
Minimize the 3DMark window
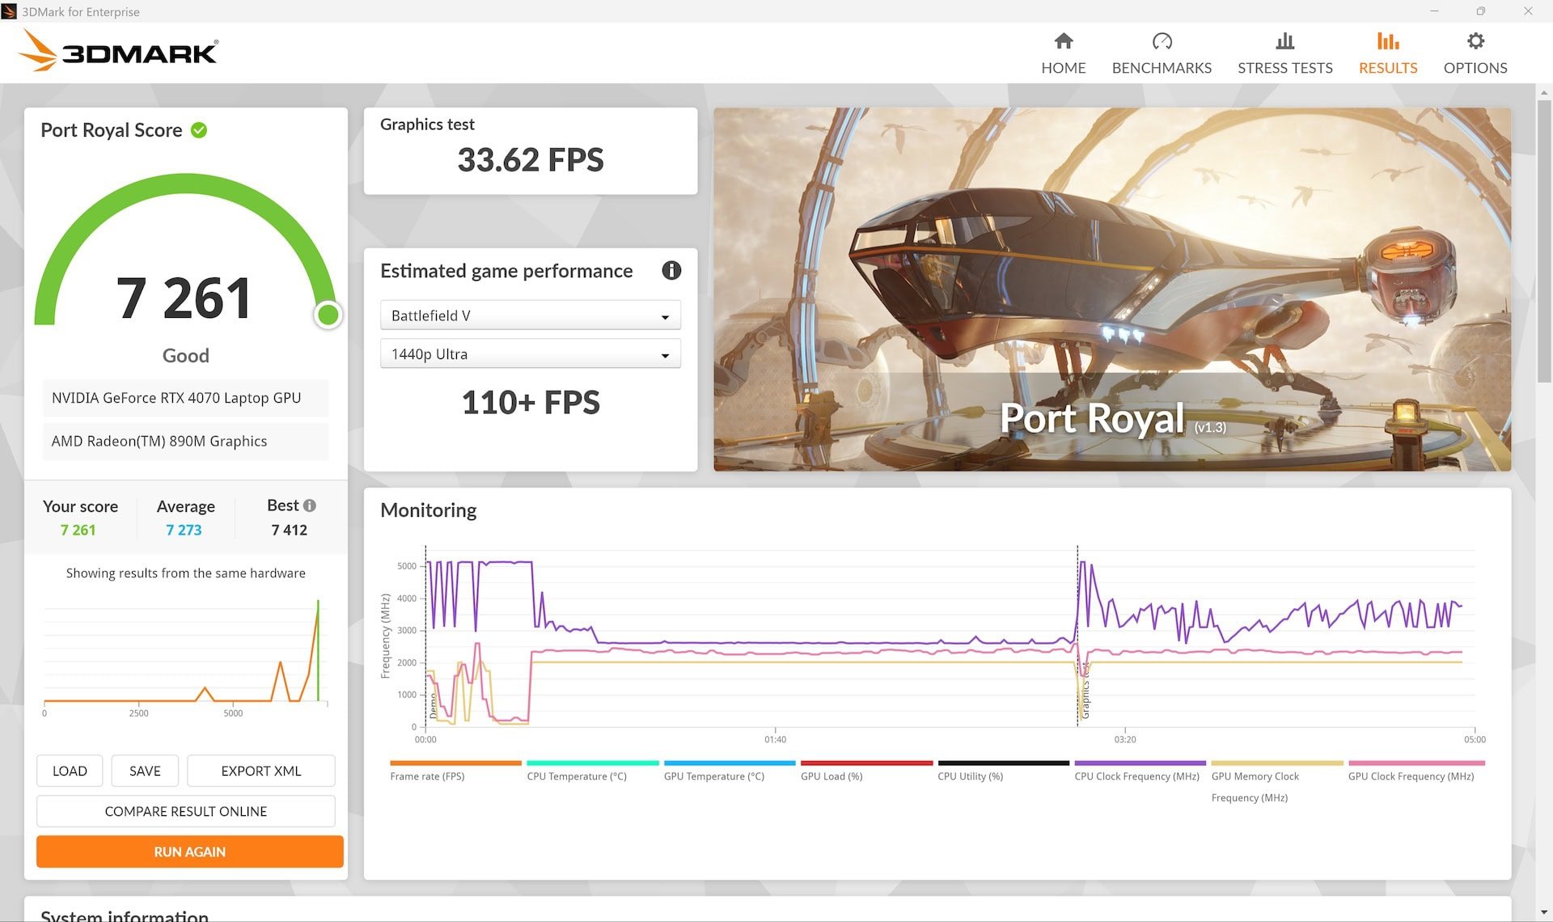(1434, 11)
